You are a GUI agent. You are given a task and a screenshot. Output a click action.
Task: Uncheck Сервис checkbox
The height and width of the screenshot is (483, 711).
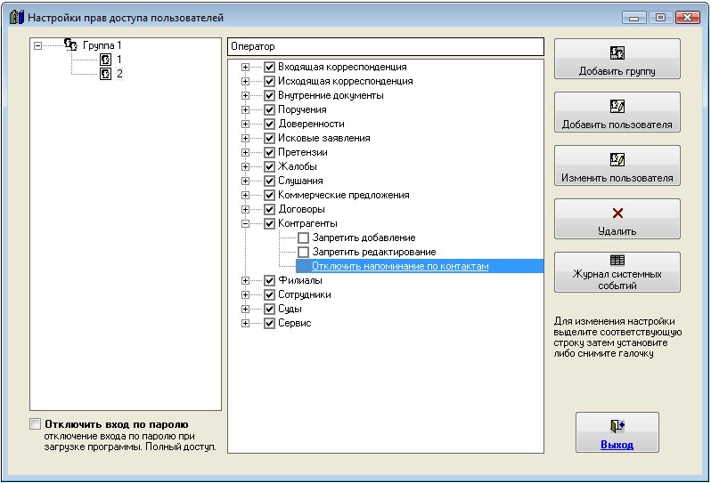[x=269, y=323]
